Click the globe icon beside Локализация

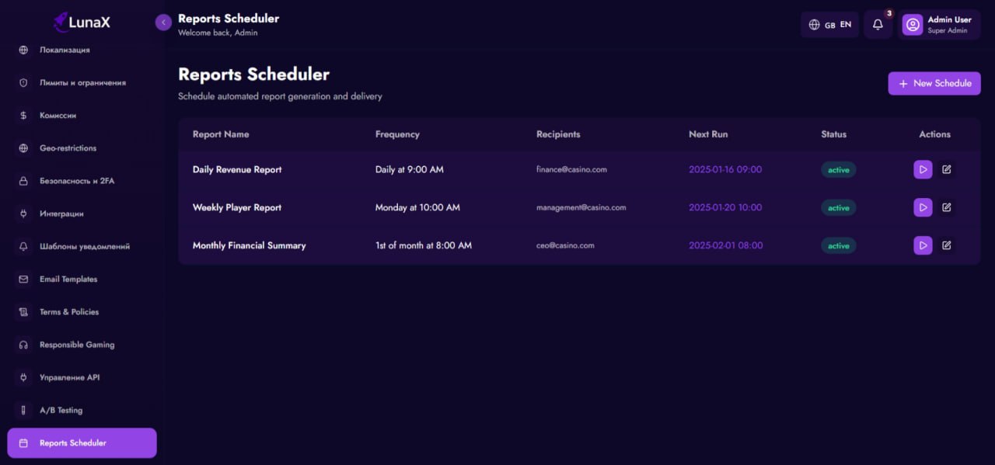23,50
